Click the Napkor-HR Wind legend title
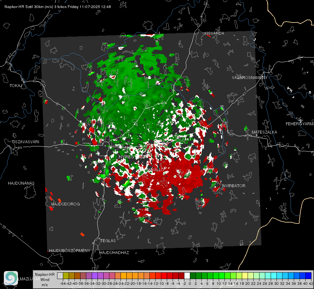This screenshot has height=289, width=314. point(45,277)
